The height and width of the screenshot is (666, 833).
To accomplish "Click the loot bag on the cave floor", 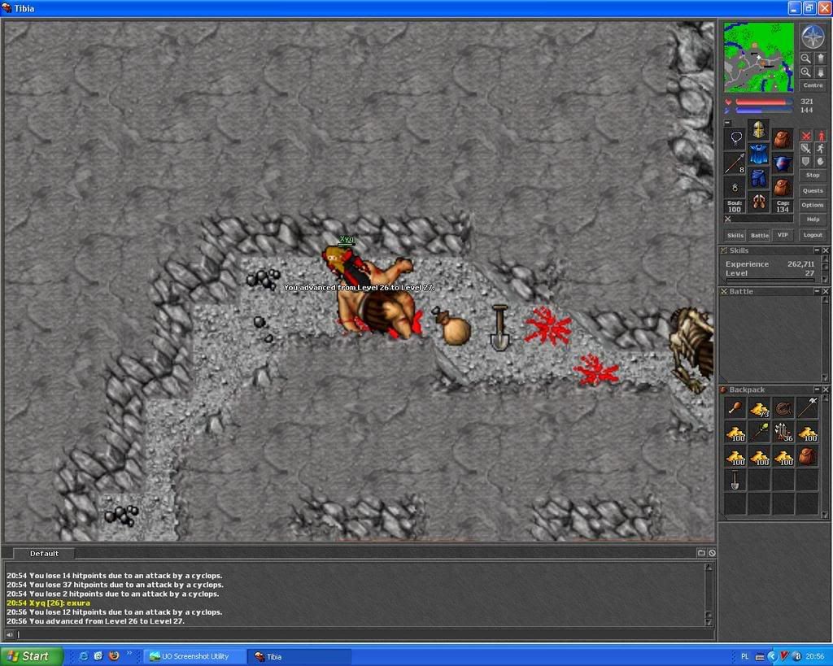I will pyautogui.click(x=452, y=326).
